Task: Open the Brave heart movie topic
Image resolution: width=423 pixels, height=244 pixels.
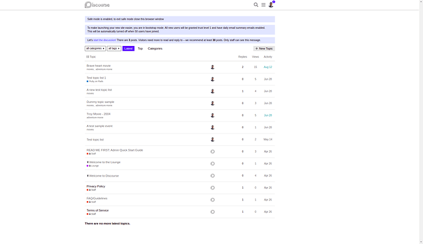Action: [99, 66]
